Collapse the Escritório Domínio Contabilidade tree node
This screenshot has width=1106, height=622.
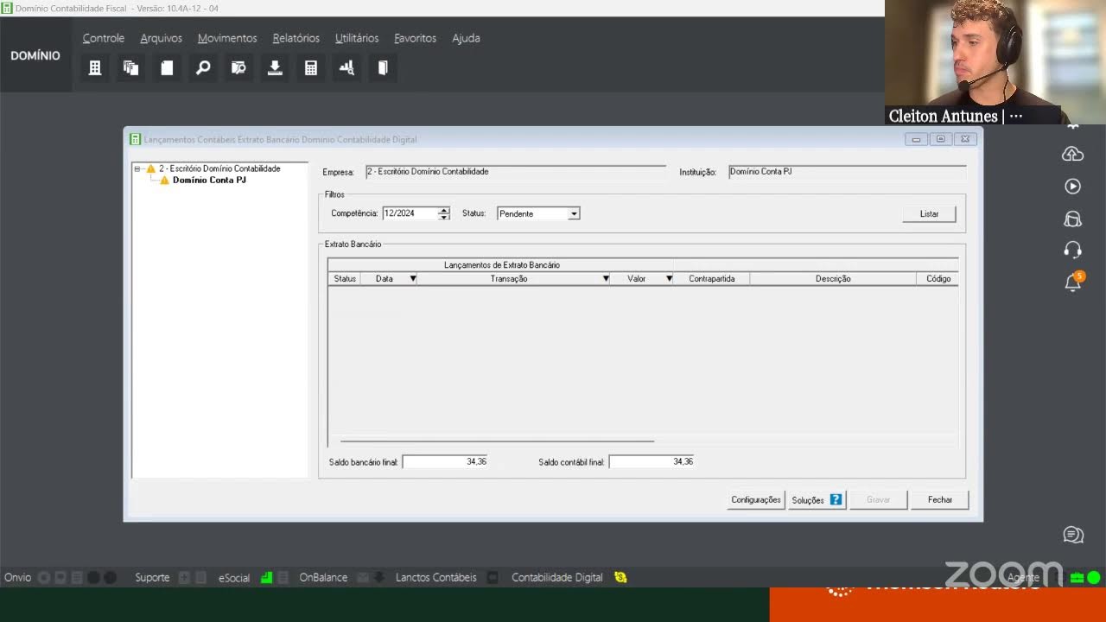point(137,169)
